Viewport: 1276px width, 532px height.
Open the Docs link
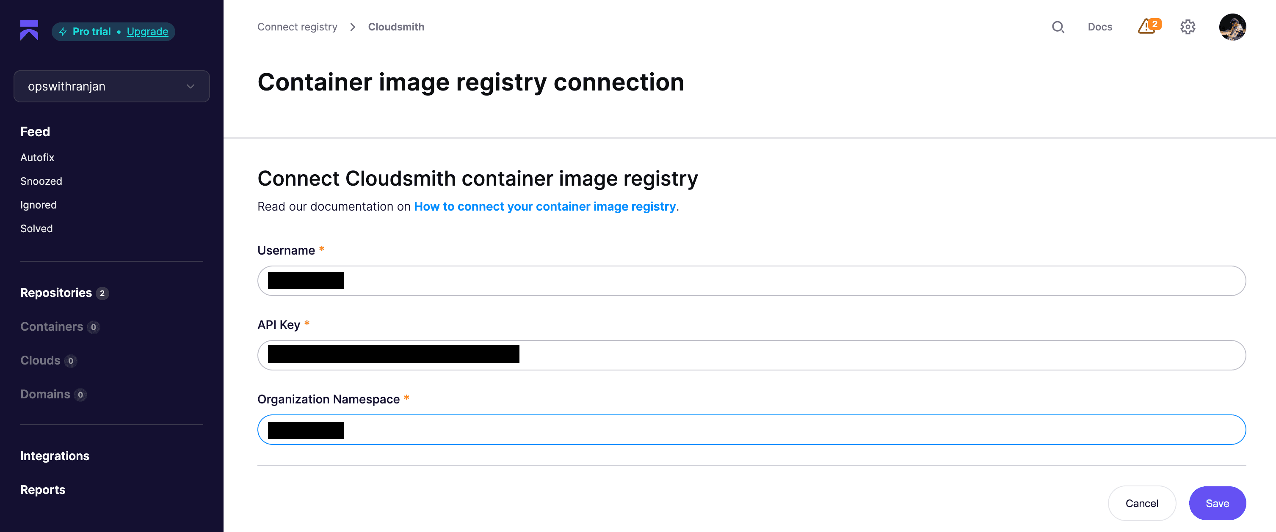[1099, 27]
